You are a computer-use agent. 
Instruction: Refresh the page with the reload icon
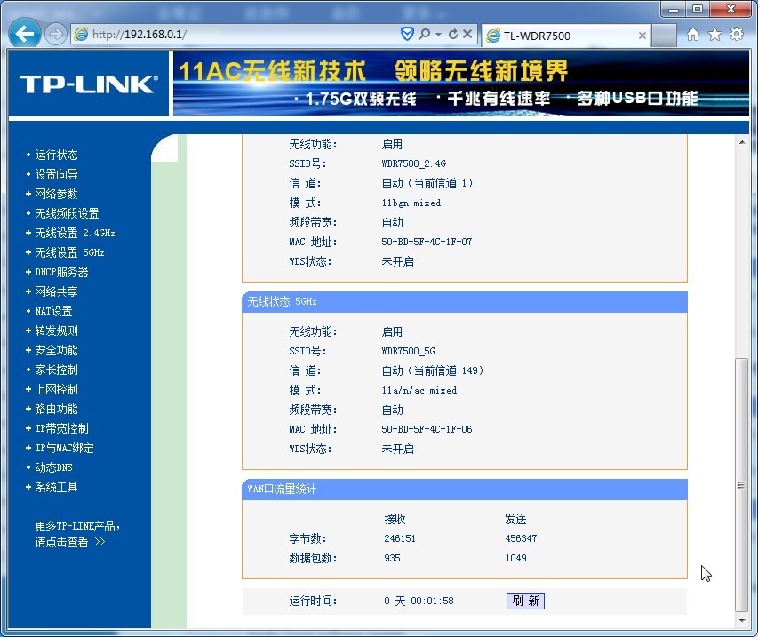453,34
